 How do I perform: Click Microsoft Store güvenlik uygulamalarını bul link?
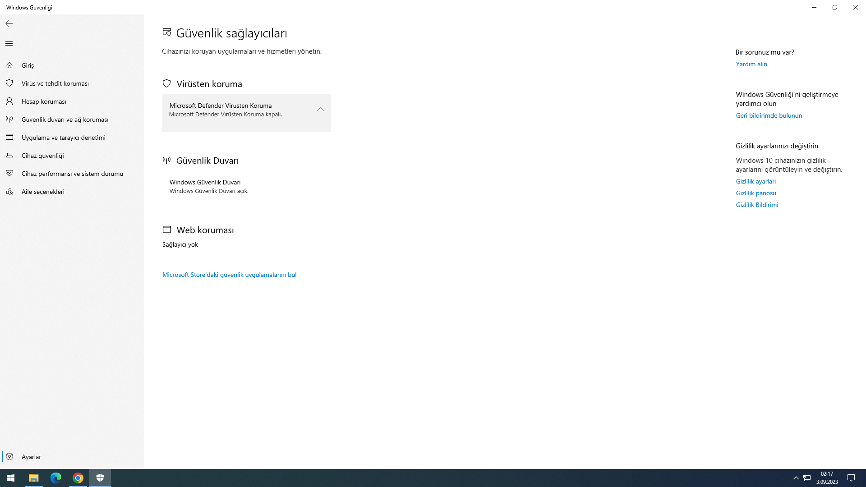click(x=229, y=275)
